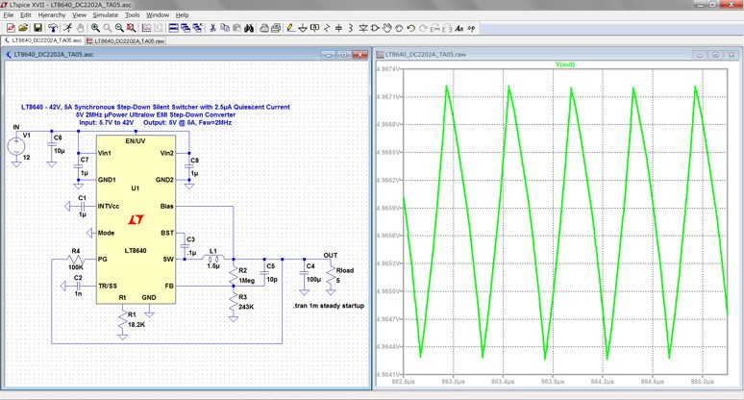The image size is (744, 400).
Task: Click the Zoom In magnifier icon
Action: [95, 28]
